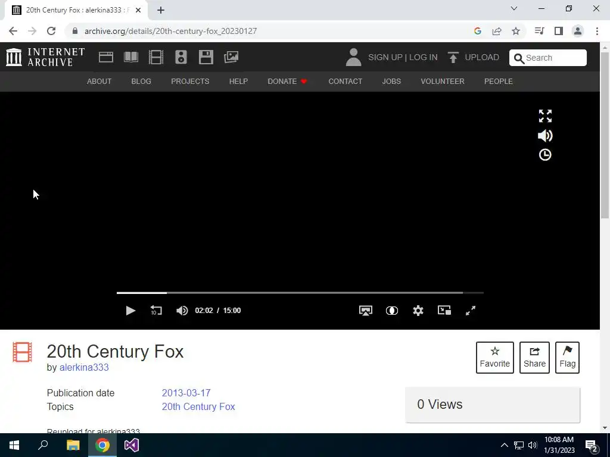Open the CONTACT menu item
This screenshot has width=610, height=457.
point(345,81)
